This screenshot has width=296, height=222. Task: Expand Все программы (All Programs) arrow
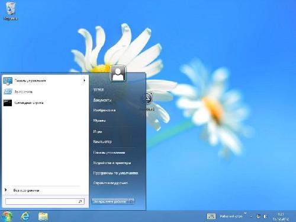(x=5, y=190)
